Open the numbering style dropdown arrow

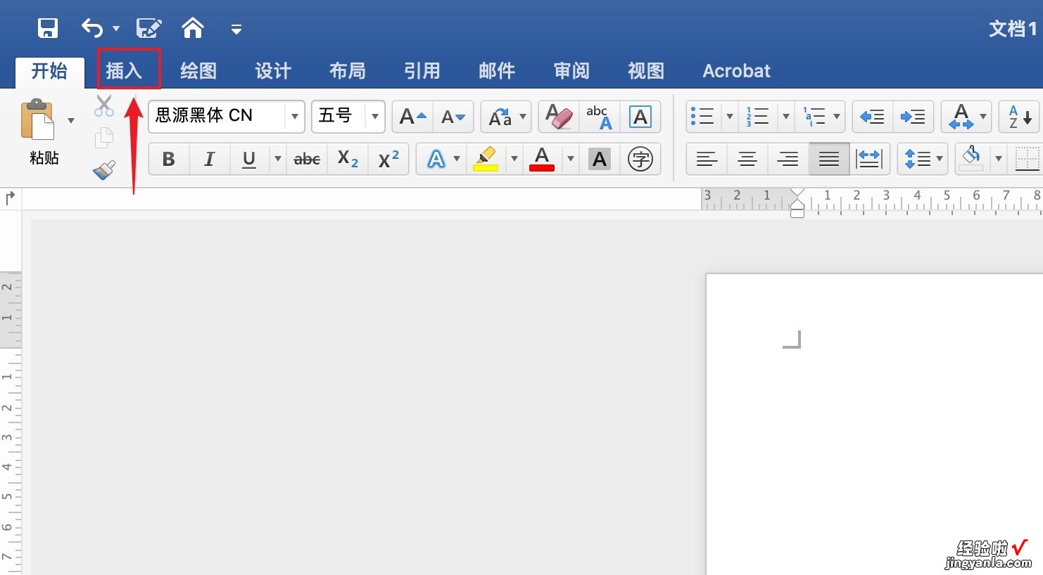coord(786,117)
